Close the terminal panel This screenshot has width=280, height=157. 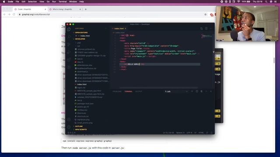211,91
